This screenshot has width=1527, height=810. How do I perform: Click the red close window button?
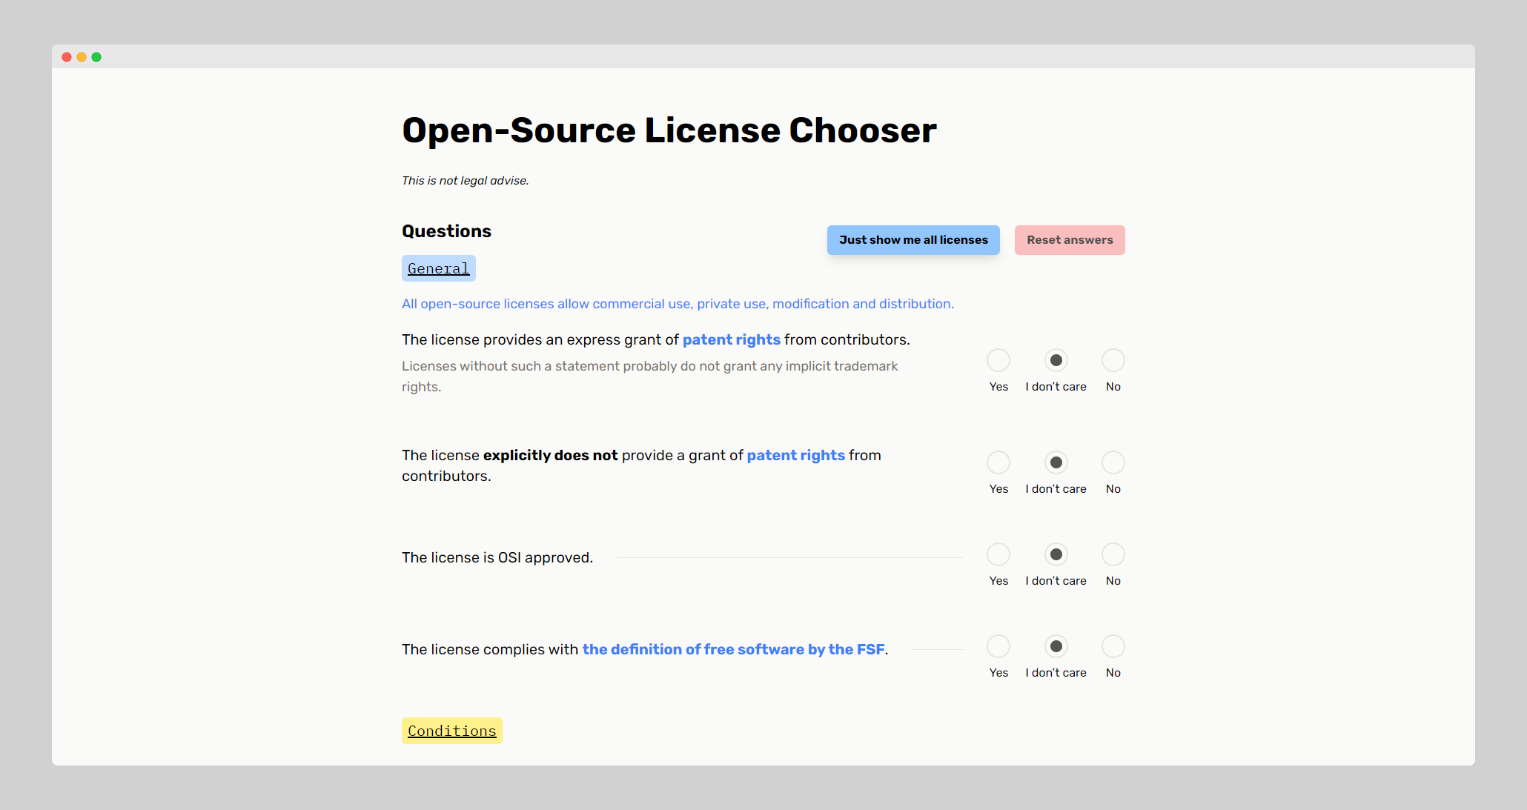[67, 57]
